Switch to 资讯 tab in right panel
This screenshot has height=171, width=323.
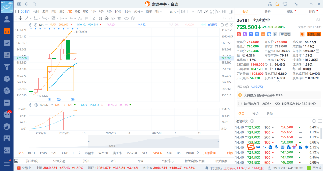[x=290, y=12]
